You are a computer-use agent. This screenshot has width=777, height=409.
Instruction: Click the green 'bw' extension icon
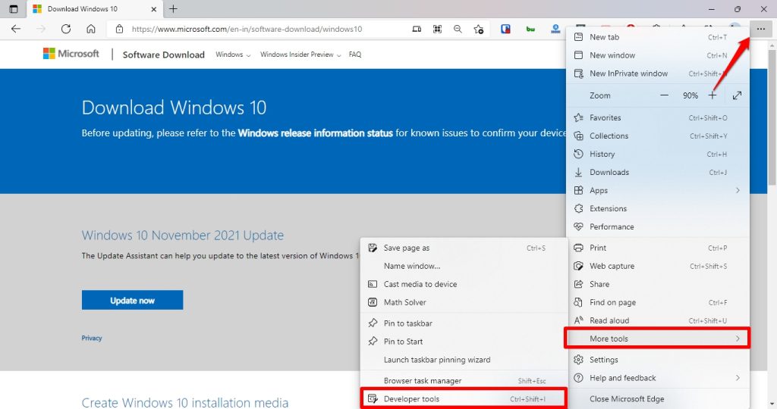point(530,30)
